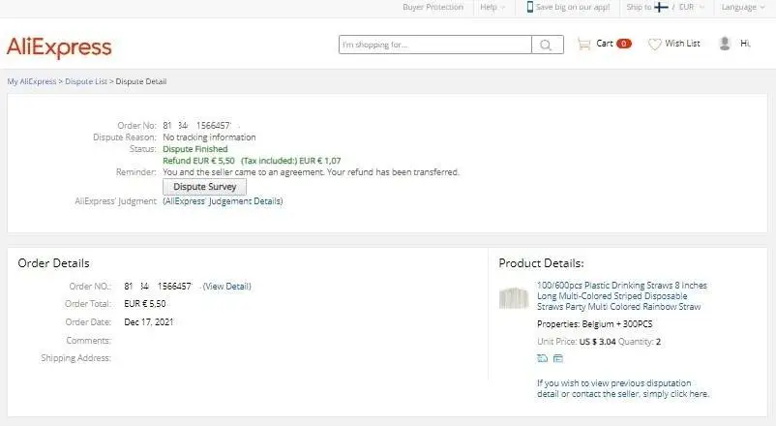Open the straws product thumbnail

[x=514, y=297]
